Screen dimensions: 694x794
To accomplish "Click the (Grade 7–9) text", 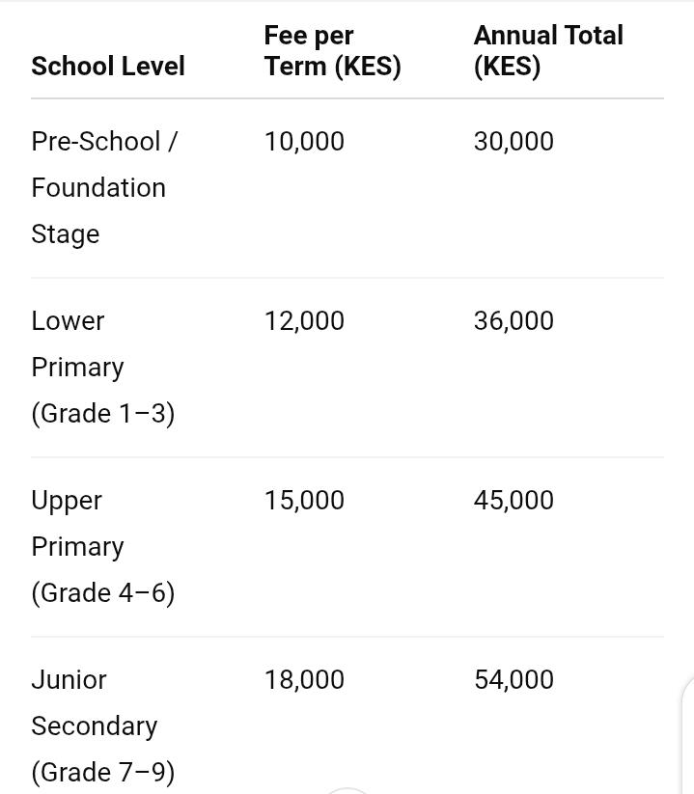I will pos(102,773).
